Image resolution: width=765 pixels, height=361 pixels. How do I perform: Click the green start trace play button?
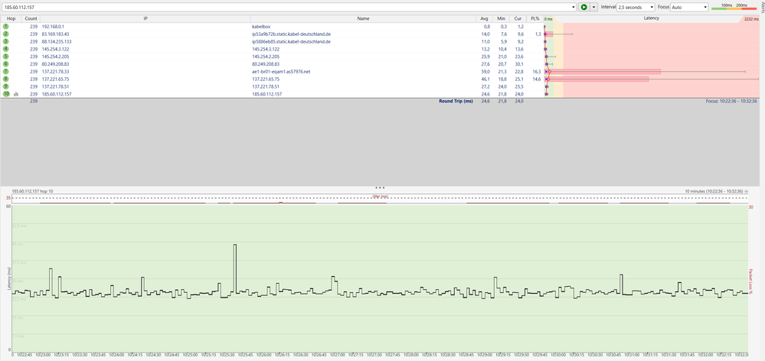pyautogui.click(x=584, y=8)
